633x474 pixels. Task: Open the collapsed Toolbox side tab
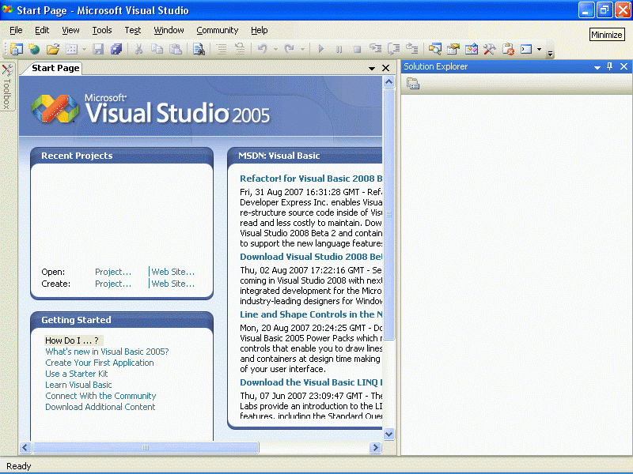click(x=7, y=87)
